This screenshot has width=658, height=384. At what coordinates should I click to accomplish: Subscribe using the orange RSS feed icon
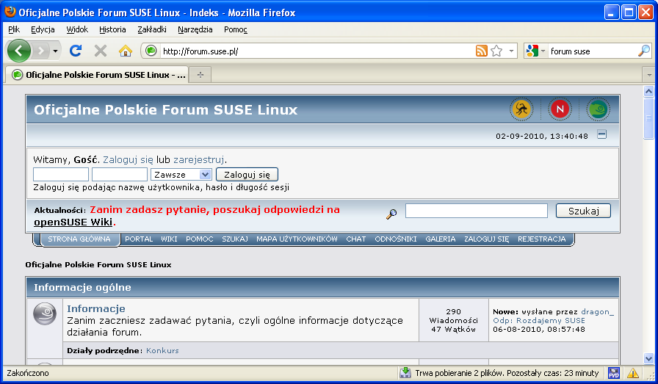click(481, 51)
